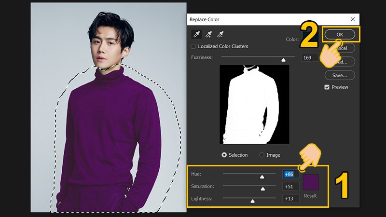Pick the Subtract from Sample eyedropper
Viewport: 386px width, 217px height.
point(221,34)
